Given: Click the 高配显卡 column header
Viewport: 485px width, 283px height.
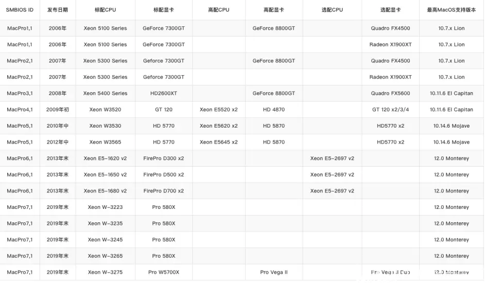Looking at the screenshot, I should (274, 10).
